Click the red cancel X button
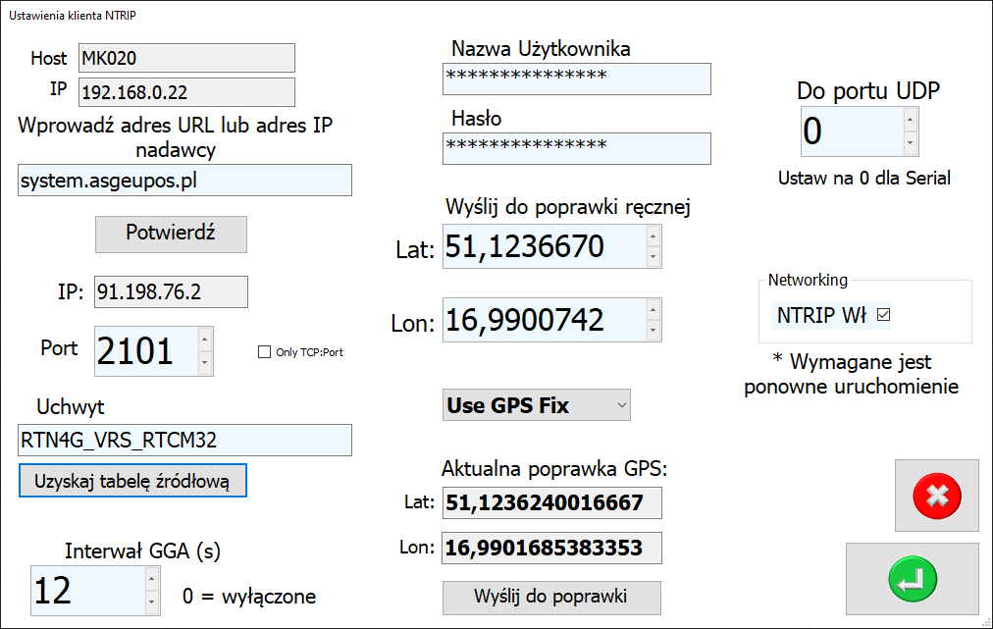 click(x=936, y=496)
